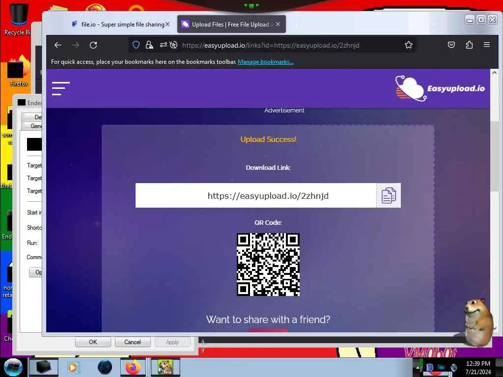The width and height of the screenshot is (503, 377).
Task: Click the padlock site security icon
Action: [x=149, y=45]
